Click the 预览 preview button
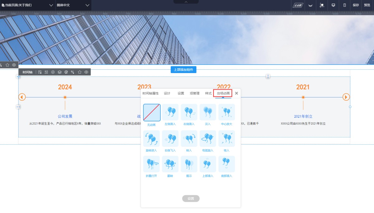Viewport: 374px width, 213px height. coord(367,5)
